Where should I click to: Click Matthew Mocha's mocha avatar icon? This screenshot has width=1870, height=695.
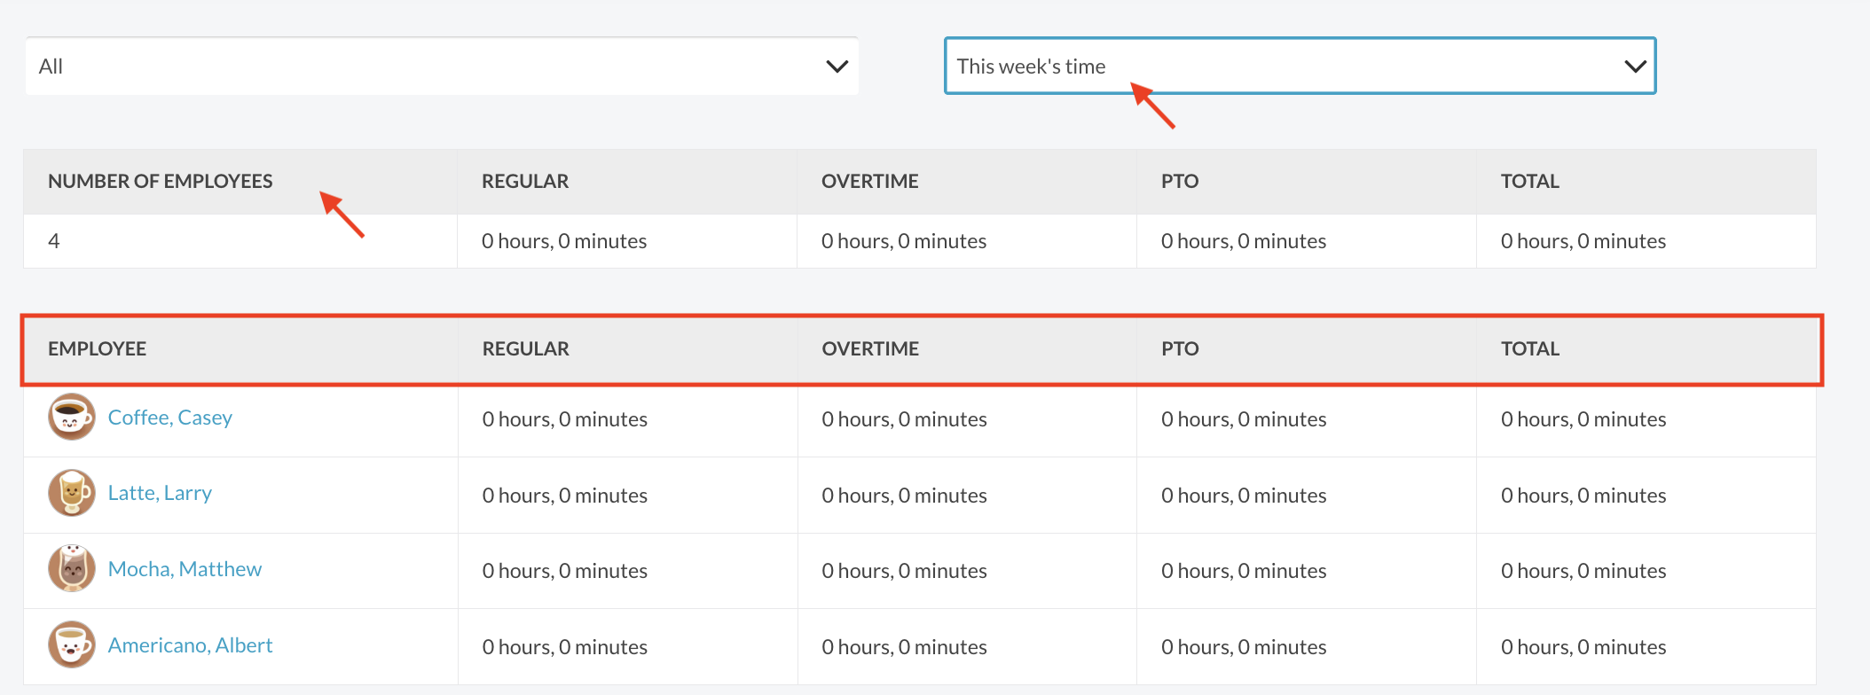pos(71,569)
